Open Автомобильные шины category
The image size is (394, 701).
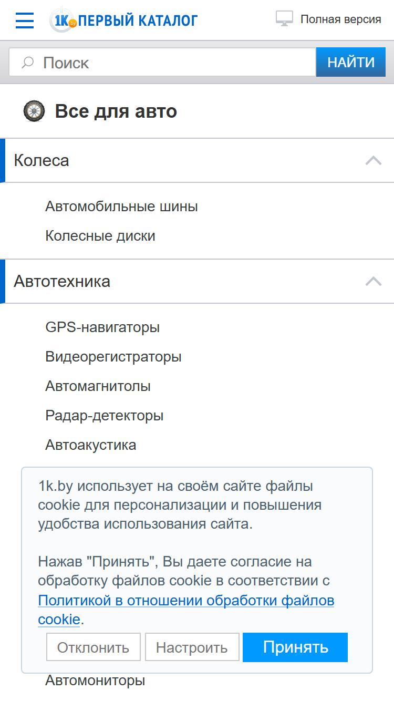pos(121,207)
